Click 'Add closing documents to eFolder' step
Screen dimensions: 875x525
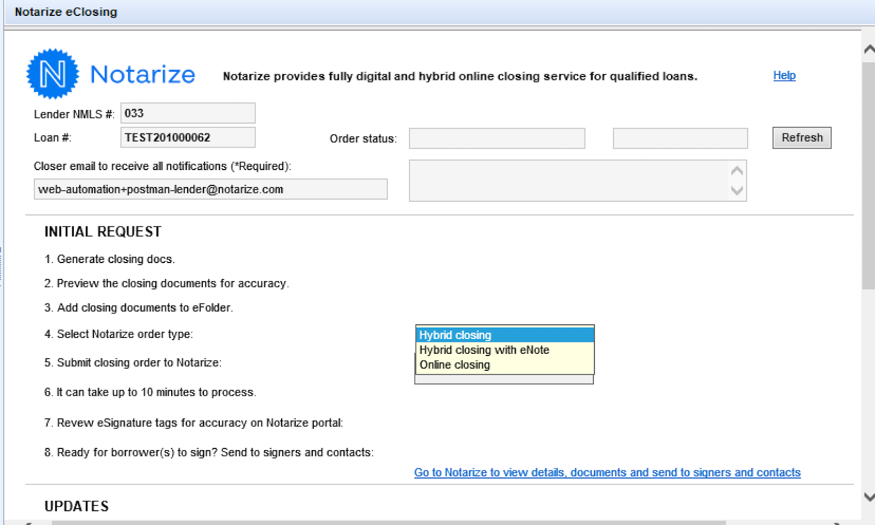[139, 308]
